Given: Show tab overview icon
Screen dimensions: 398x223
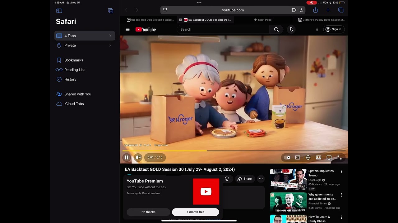Looking at the screenshot, I should pos(341,10).
